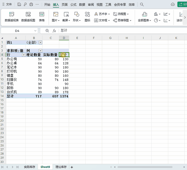This screenshot has width=187, height=170.
Task: Select the grand total cell 1374
Action: 64,96
